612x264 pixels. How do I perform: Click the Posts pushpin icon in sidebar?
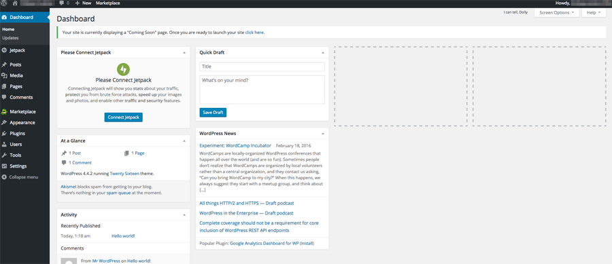4,64
